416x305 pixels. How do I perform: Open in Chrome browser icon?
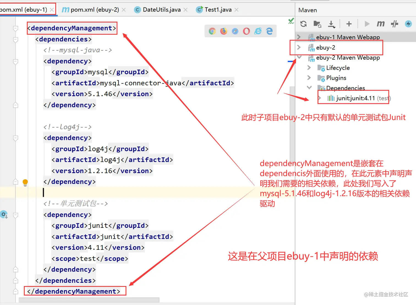click(212, 31)
